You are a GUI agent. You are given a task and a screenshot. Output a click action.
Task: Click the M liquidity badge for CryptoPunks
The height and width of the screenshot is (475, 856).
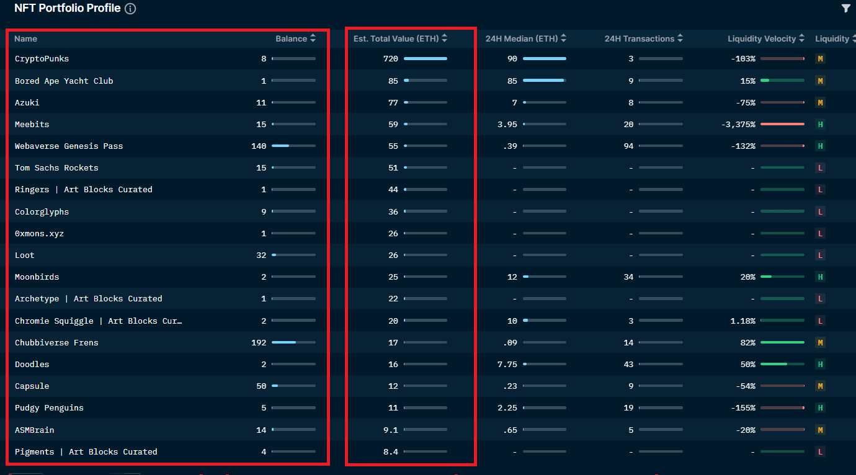820,59
